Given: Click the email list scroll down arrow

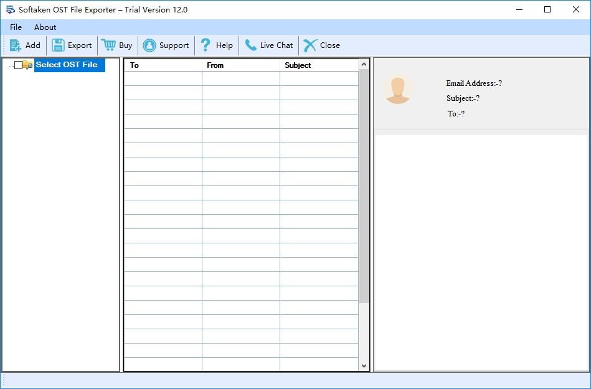Looking at the screenshot, I should coord(364,365).
